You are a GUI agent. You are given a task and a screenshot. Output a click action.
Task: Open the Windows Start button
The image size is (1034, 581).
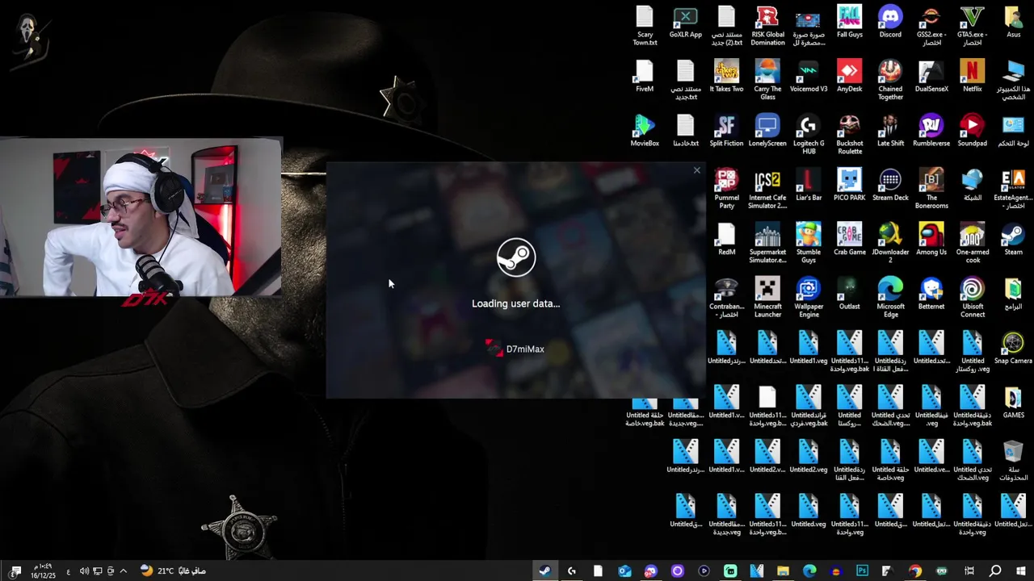click(x=1022, y=571)
